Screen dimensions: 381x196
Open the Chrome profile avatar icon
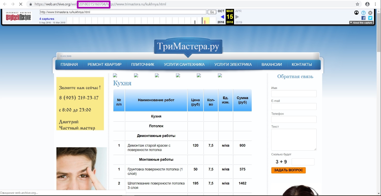pyautogui.click(x=367, y=4)
